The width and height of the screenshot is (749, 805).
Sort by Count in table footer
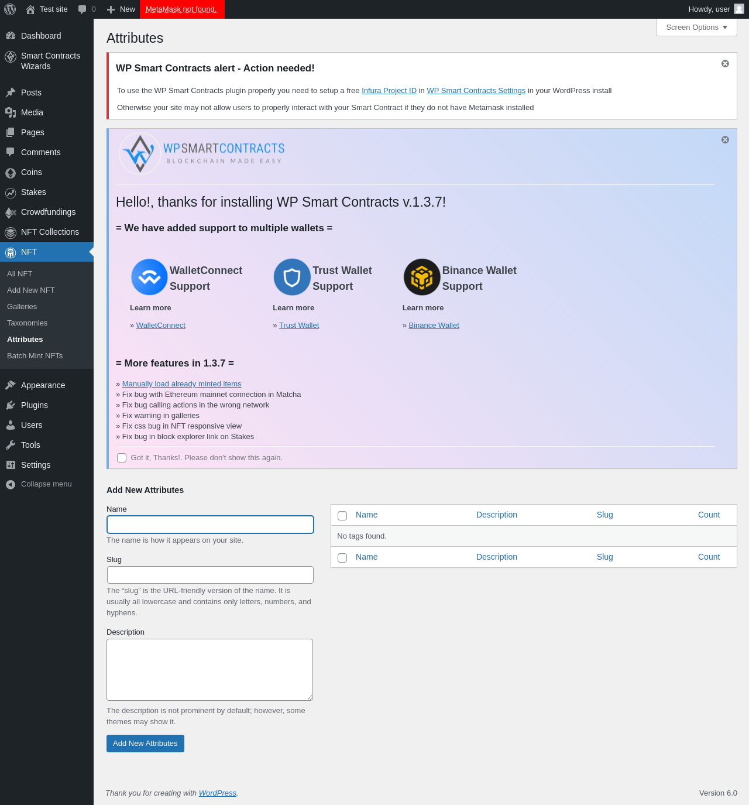click(709, 557)
